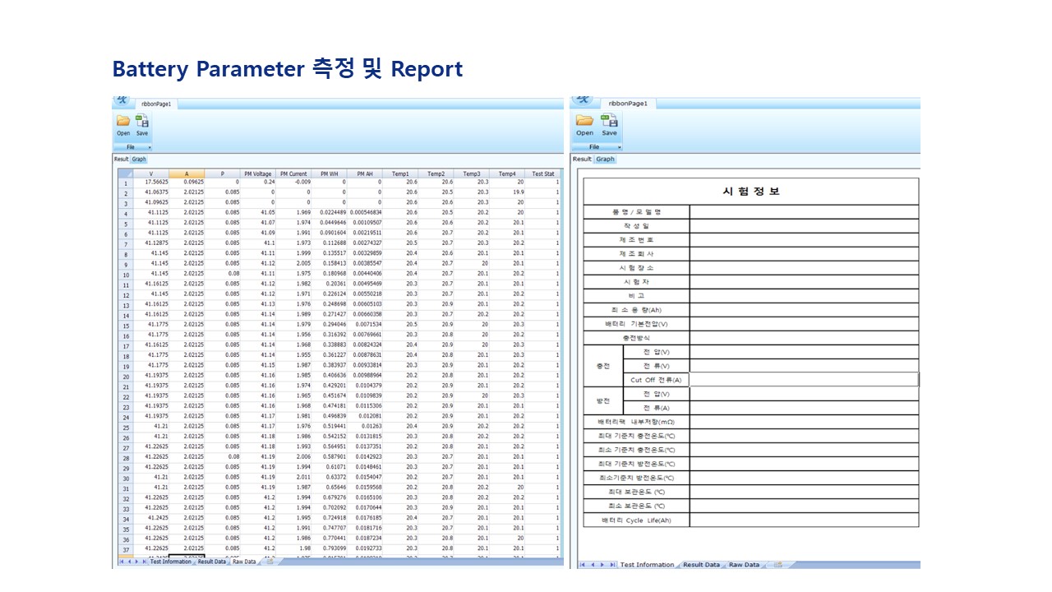Click the Open folder icon above the 시험정보 form

(x=584, y=121)
